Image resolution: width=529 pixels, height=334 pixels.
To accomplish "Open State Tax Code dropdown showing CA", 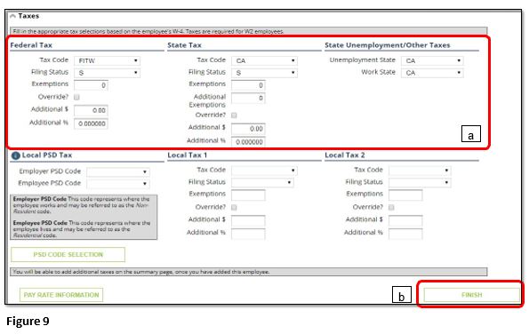I will click(x=264, y=60).
